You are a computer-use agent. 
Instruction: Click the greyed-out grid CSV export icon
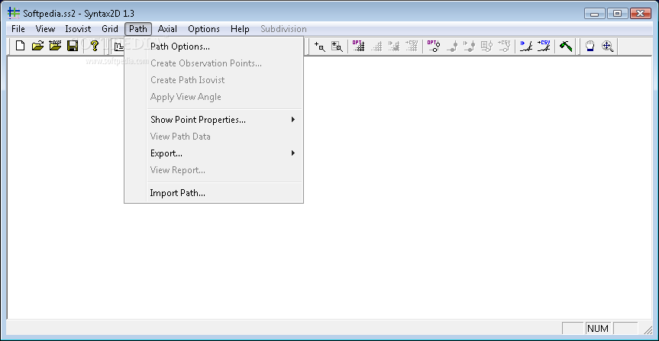(412, 47)
